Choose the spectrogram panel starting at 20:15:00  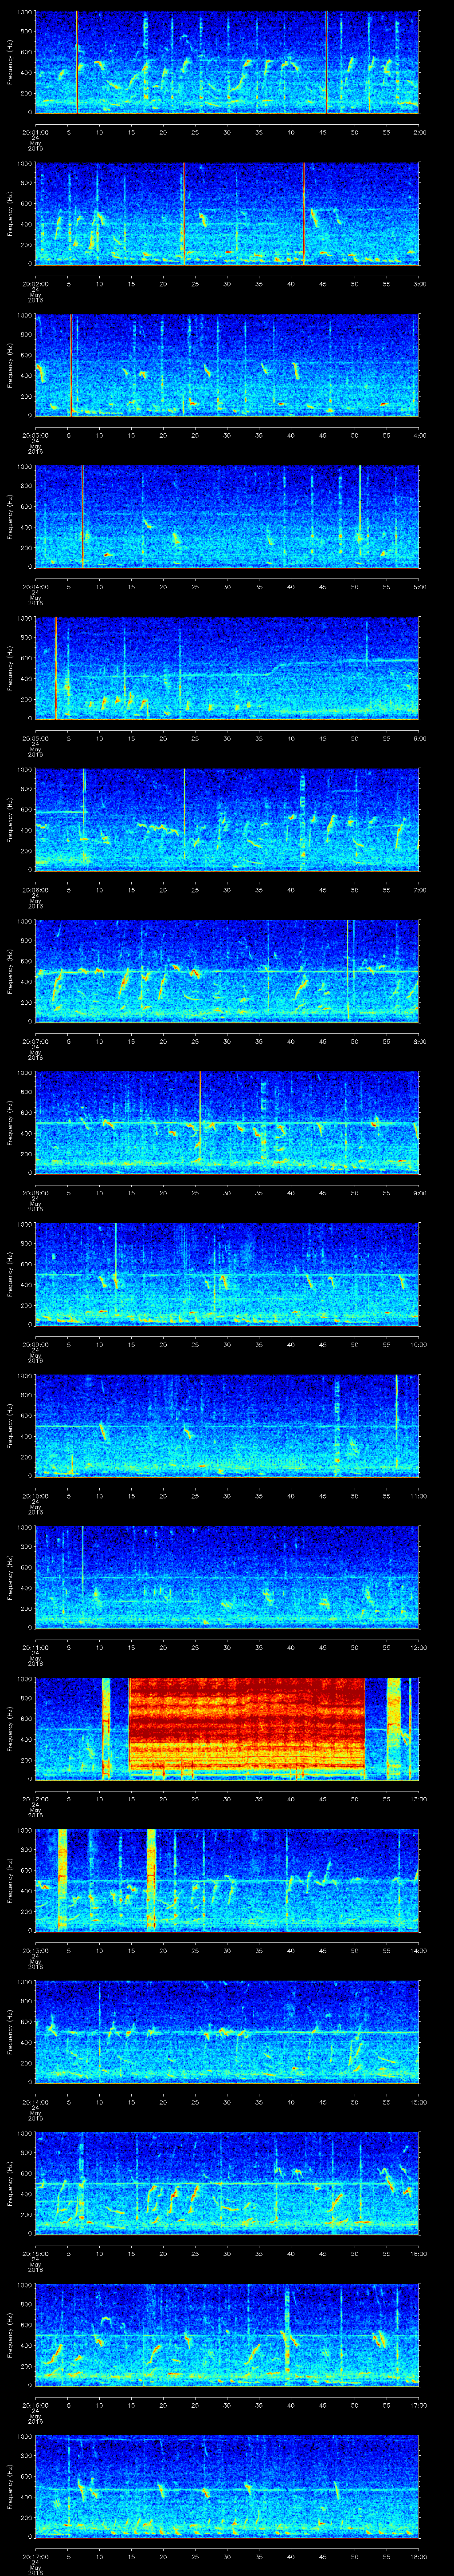[x=227, y=2183]
